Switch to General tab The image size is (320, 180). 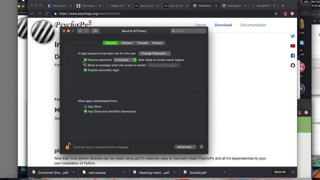tap(110, 43)
